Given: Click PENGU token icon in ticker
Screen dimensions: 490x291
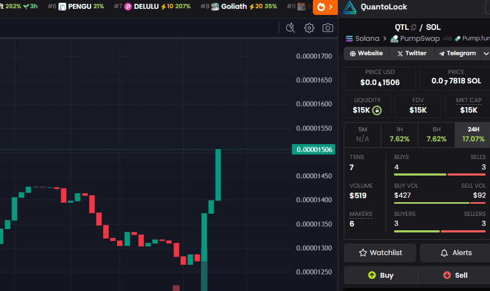Looking at the screenshot, I should click(x=62, y=7).
